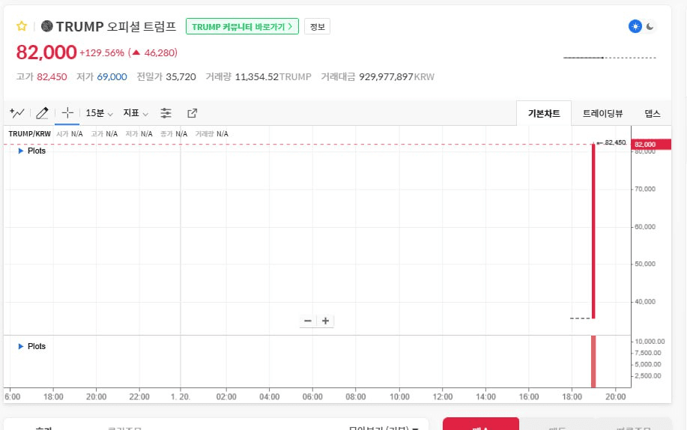The width and height of the screenshot is (687, 430).
Task: Click the zoom in plus button
Action: point(326,321)
